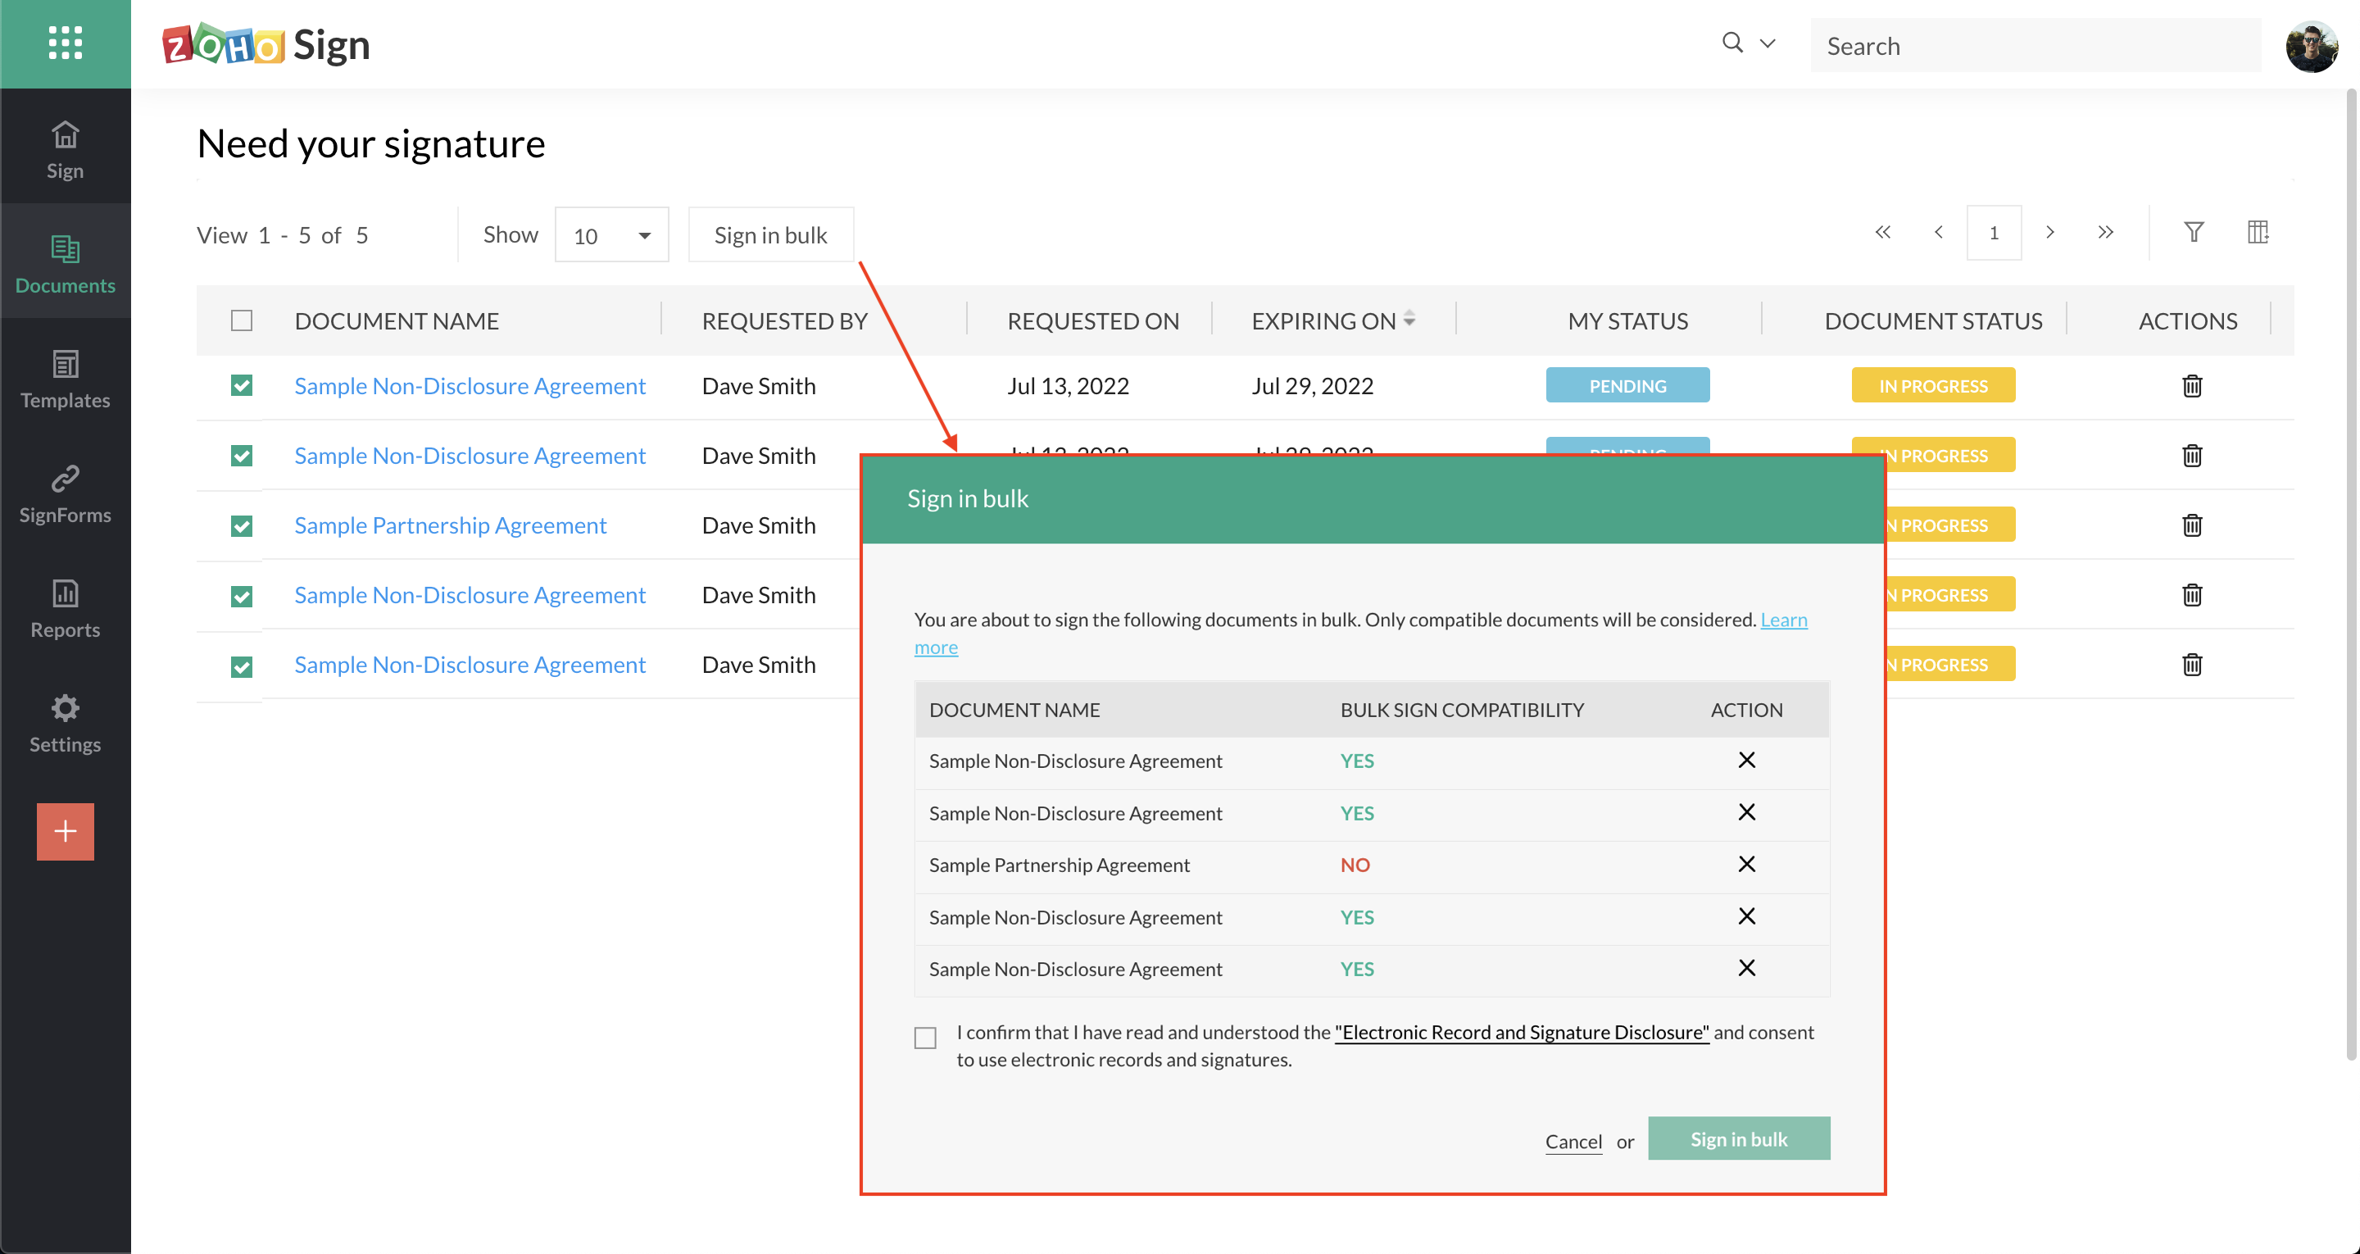Delete the first document row via trash icon
The height and width of the screenshot is (1254, 2360).
pyautogui.click(x=2192, y=386)
